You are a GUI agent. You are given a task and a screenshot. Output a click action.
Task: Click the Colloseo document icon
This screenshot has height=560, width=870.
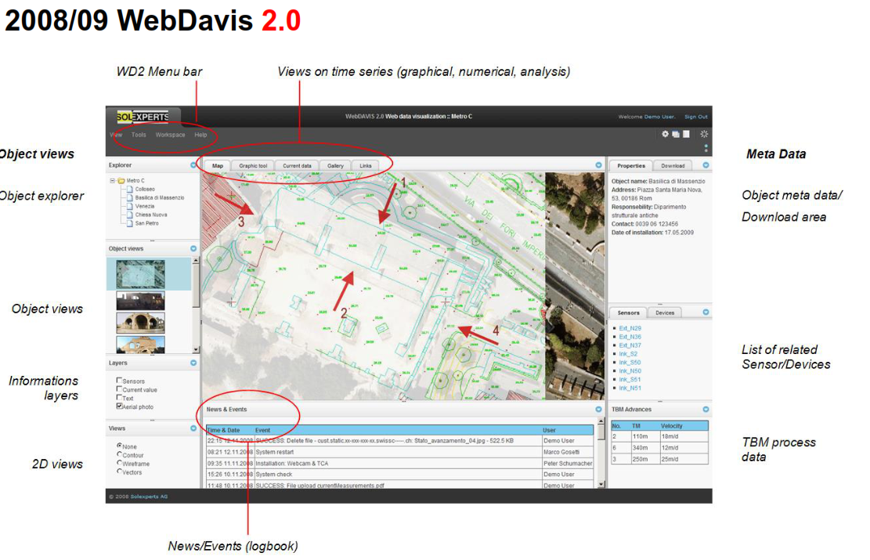[x=130, y=189]
